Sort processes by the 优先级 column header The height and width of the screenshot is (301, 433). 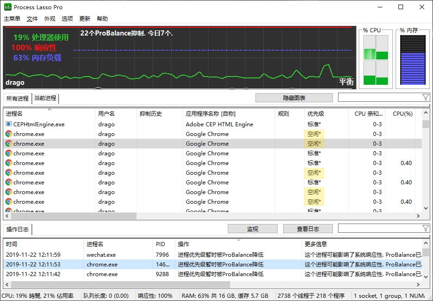pos(316,114)
